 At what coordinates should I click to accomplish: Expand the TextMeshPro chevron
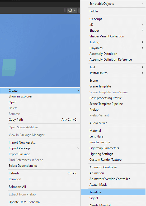(143, 73)
